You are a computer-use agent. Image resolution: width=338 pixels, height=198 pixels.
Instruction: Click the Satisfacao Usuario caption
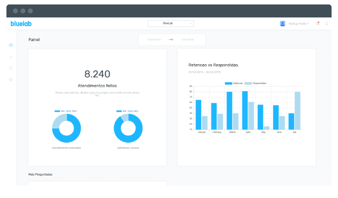[128, 148]
